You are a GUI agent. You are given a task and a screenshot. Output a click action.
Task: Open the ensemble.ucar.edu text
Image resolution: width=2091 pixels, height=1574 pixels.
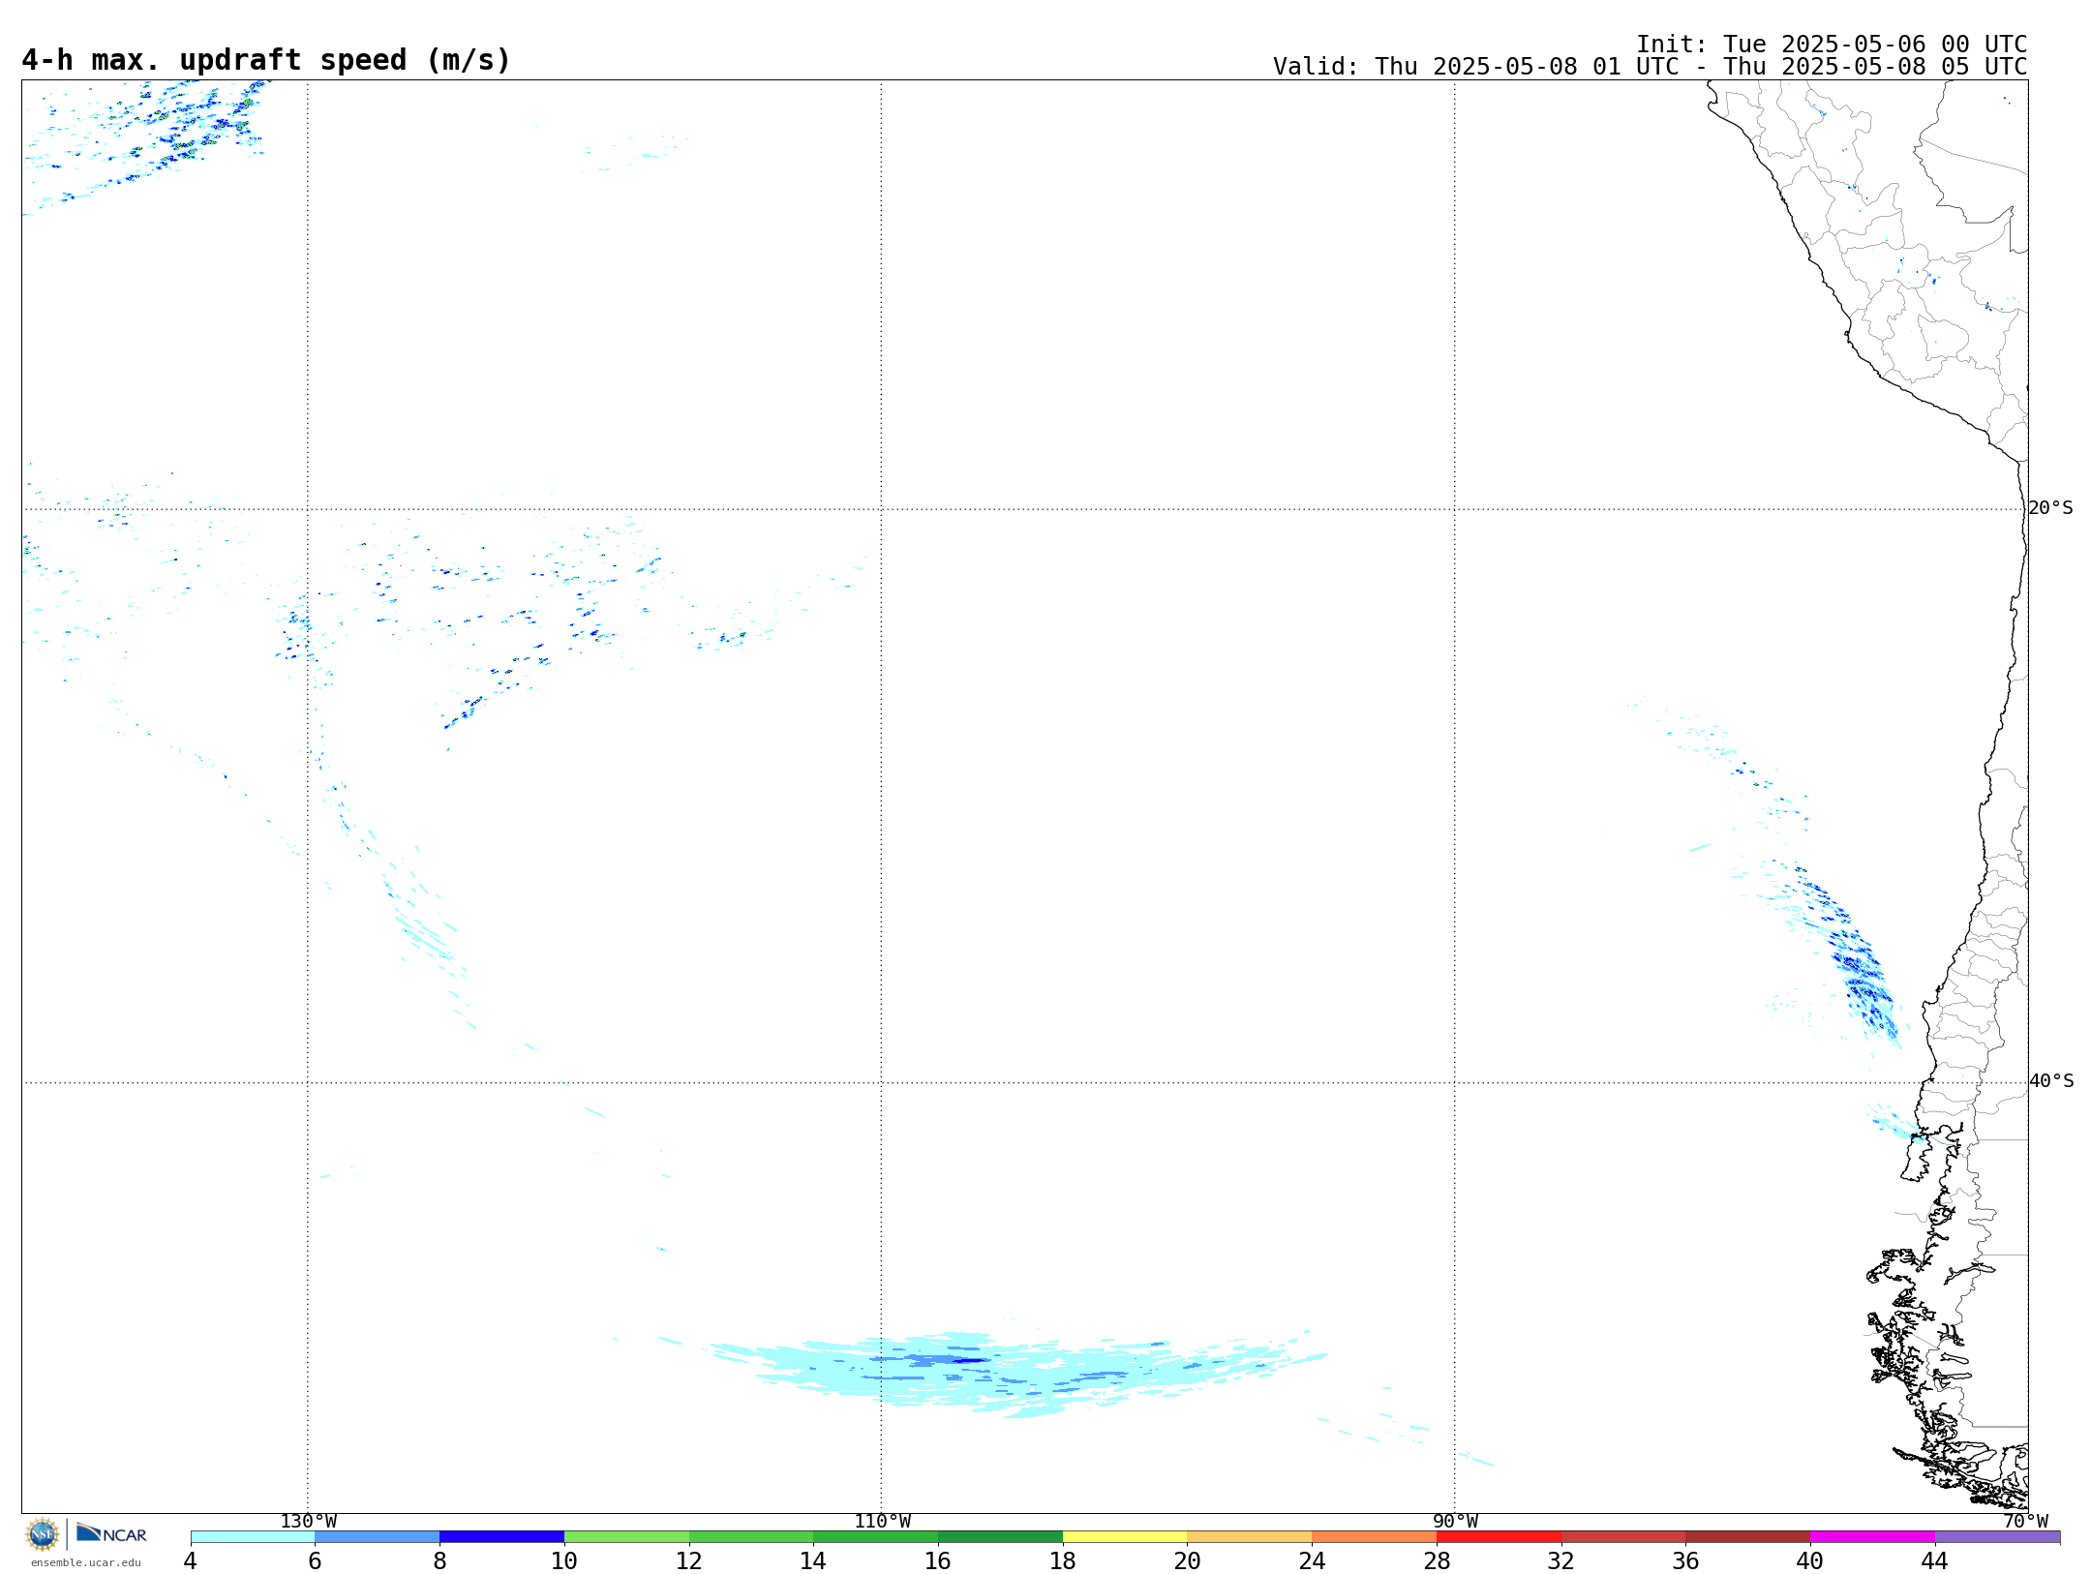click(x=86, y=1562)
